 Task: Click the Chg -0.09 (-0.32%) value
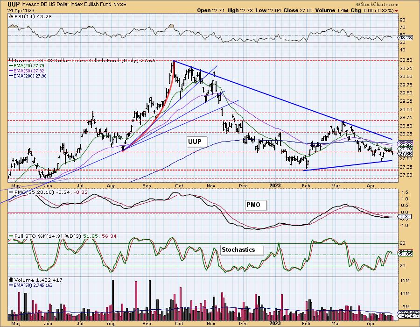pyautogui.click(x=372, y=10)
